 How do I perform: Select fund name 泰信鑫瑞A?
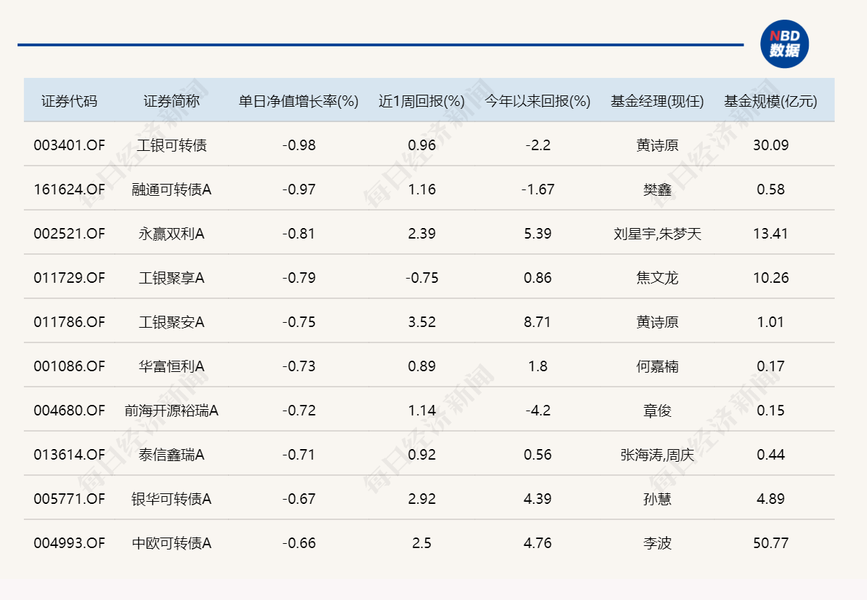coord(171,455)
